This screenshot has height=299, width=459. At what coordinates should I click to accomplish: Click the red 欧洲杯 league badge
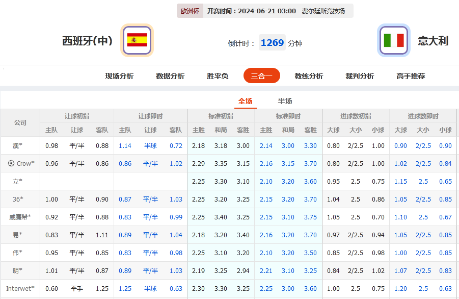pos(190,10)
